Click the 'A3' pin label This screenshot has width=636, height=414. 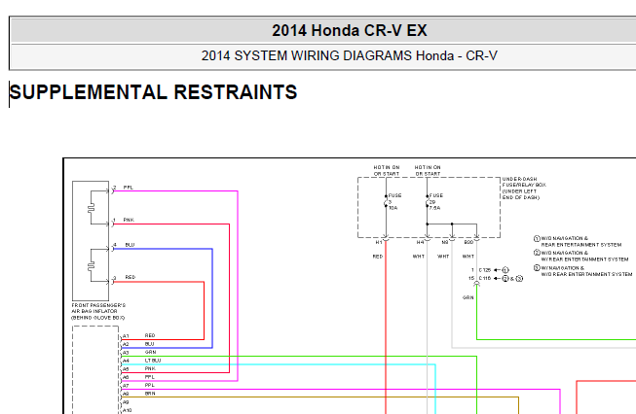(x=126, y=353)
